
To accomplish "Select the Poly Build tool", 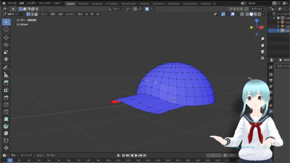I will pos(6,119).
